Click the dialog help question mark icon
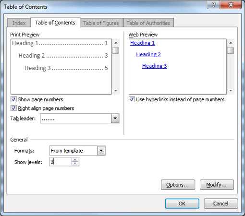 click(213, 5)
